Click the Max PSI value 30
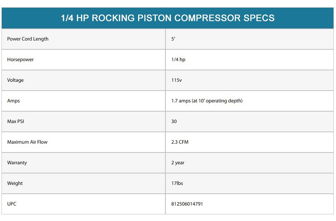Viewport: 336px width, 221px height. [174, 122]
